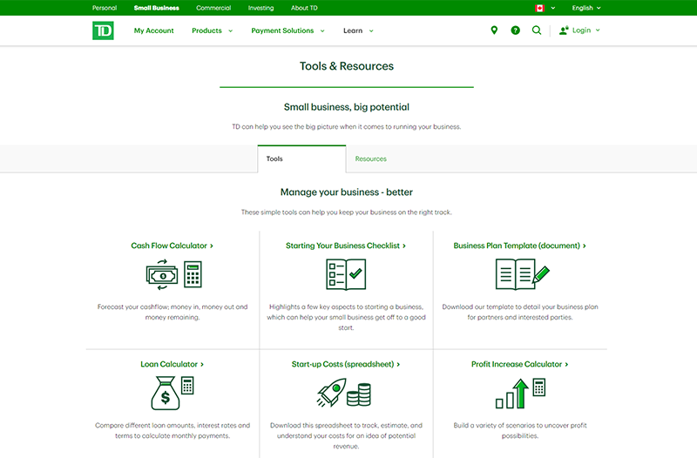Expand the Products dropdown menu
This screenshot has width=697, height=458.
(x=212, y=30)
